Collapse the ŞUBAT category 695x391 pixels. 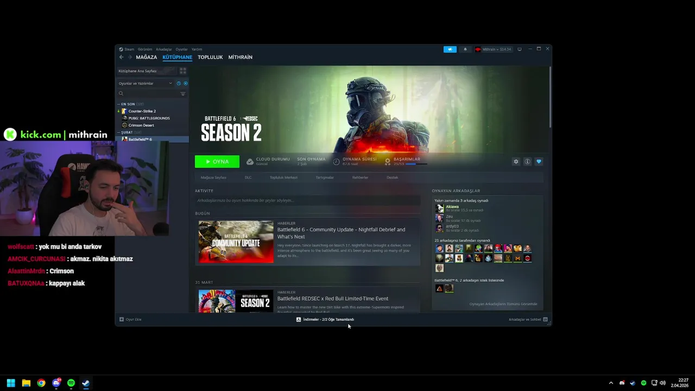tap(119, 133)
